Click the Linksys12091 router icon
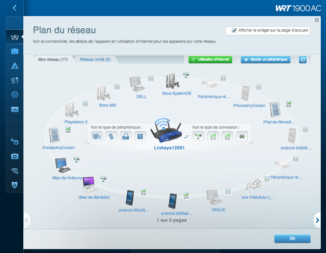The height and width of the screenshot is (253, 326). pyautogui.click(x=166, y=130)
